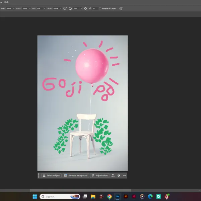This screenshot has height=201, width=201.
Task: Click the red taskbar icon with green checkmark
Action: point(167,196)
